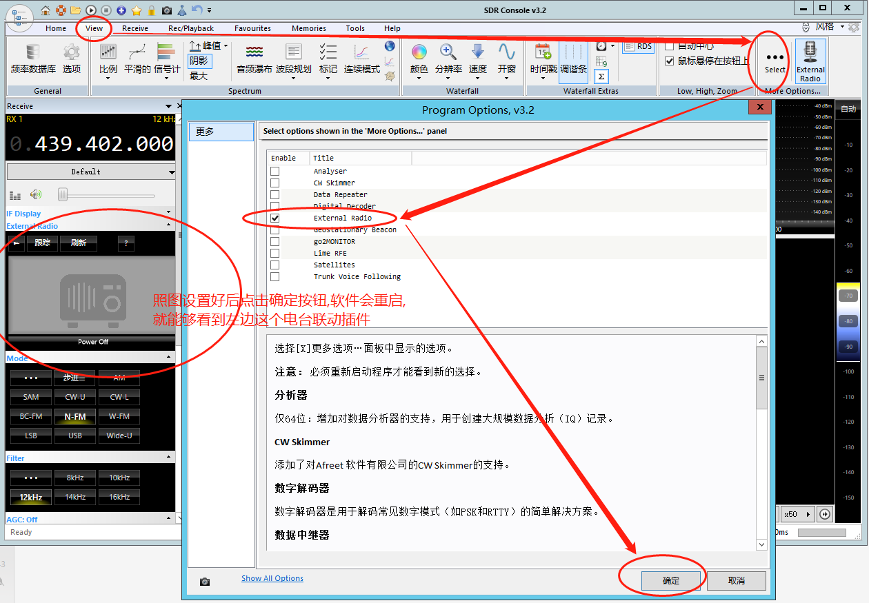Screen dimensions: 869x603
Task: Select the 平滑的 smoothing curve tool
Action: [x=137, y=59]
